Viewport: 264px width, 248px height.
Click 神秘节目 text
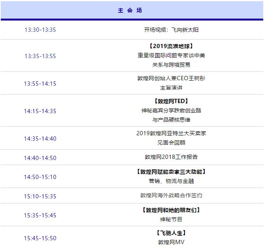(x=171, y=219)
